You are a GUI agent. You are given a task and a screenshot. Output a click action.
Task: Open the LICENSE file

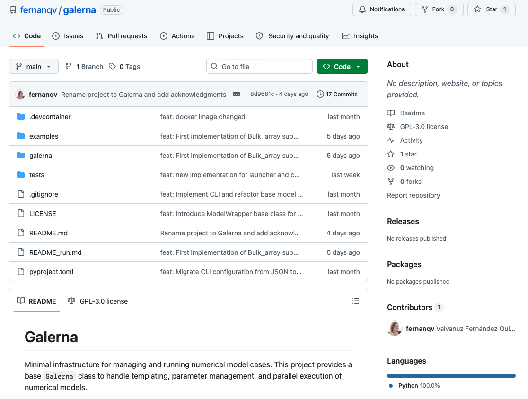coord(43,214)
